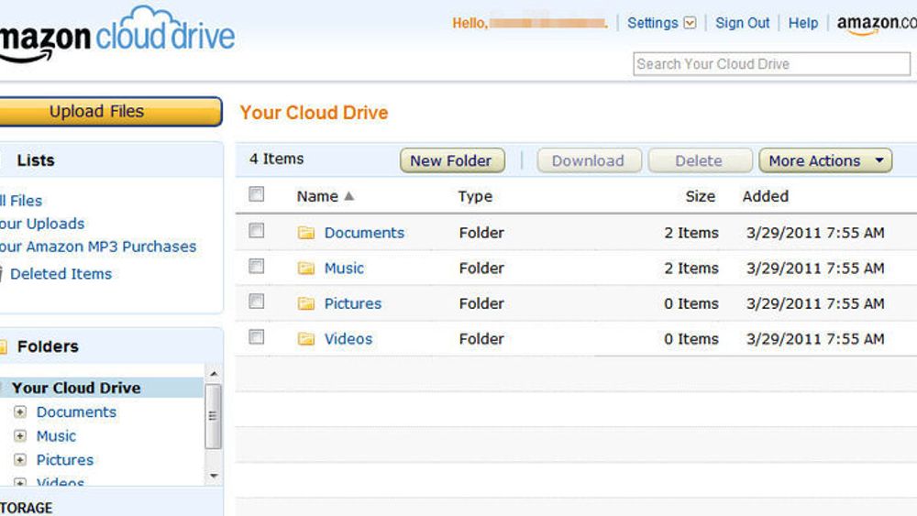Click '0 Items' size in Videos row
This screenshot has height=516, width=917.
point(691,339)
